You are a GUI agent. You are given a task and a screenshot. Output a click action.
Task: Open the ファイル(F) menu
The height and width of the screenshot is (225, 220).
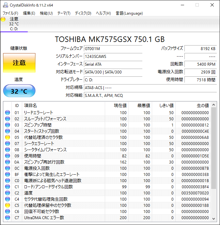click(x=10, y=13)
